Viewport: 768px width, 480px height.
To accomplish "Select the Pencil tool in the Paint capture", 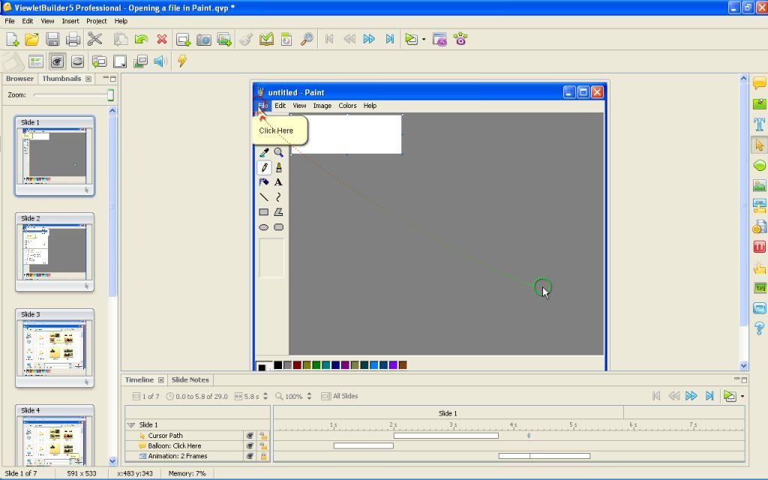I will 264,167.
